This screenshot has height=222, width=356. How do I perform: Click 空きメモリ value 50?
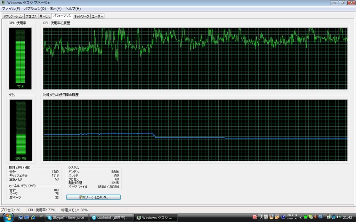coord(57,179)
